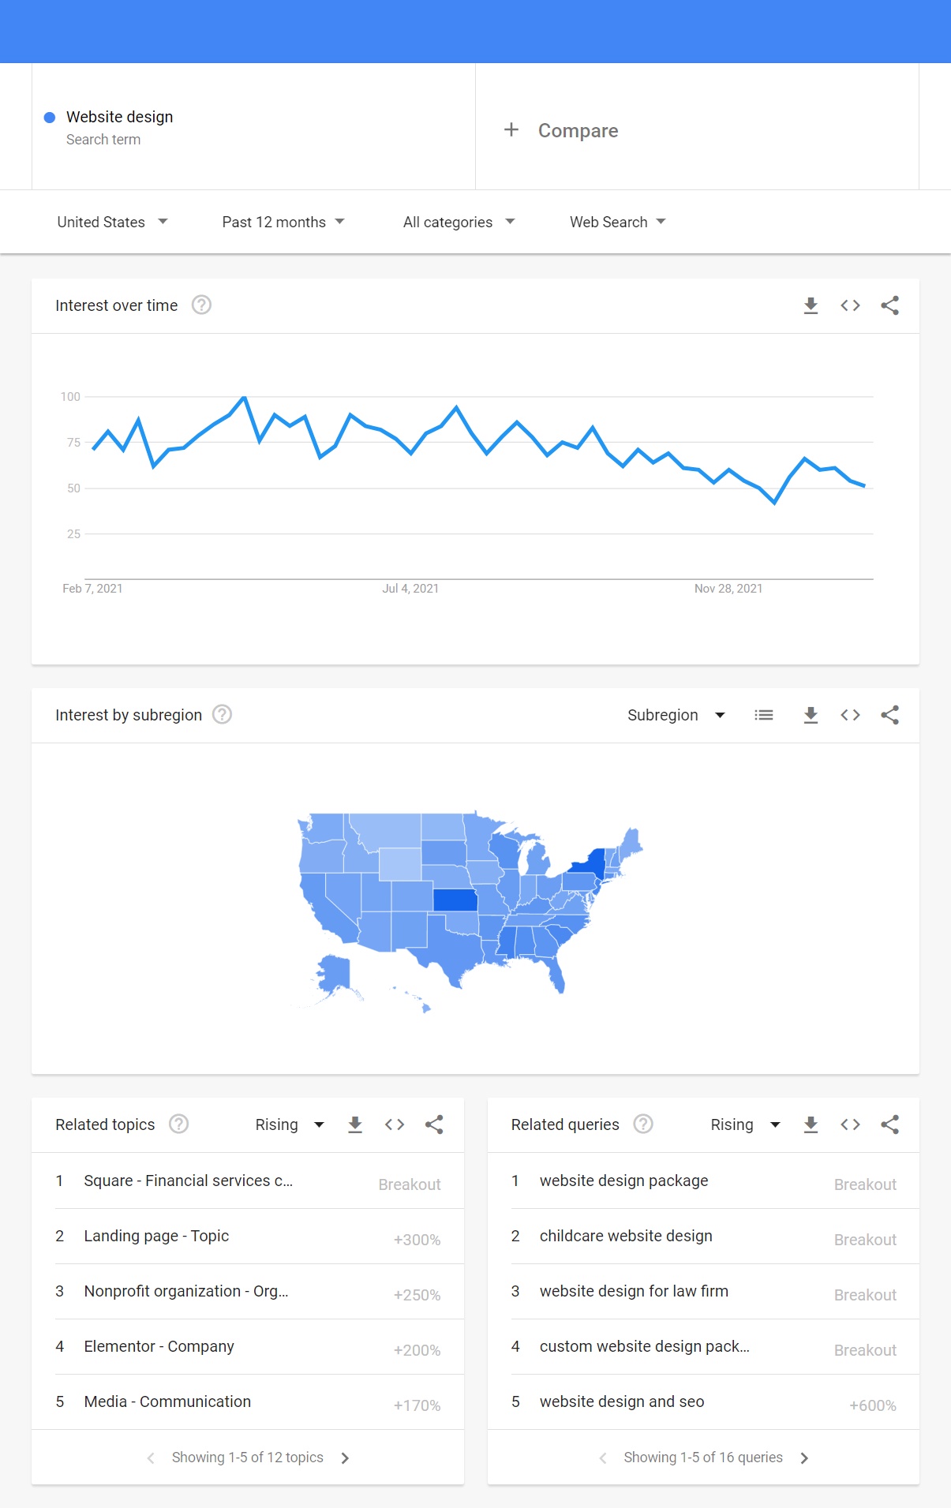Download the Interest by subregion data
This screenshot has height=1508, width=951.
(811, 715)
